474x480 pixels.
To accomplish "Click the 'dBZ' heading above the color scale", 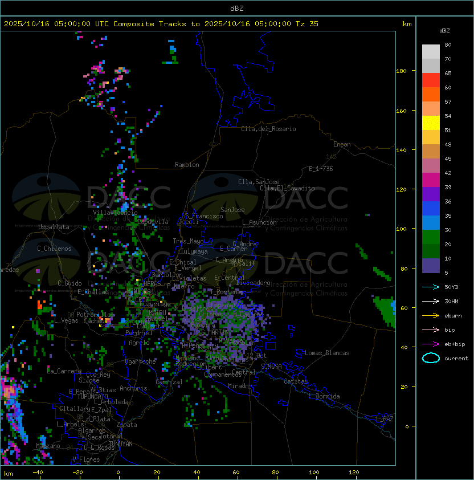I will 444,31.
